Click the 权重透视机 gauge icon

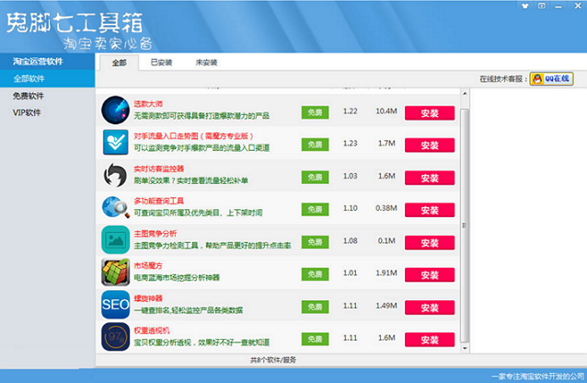pos(115,337)
